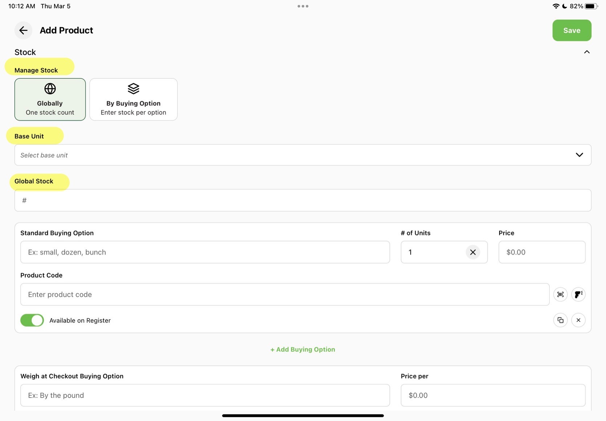Click the Weigh at Checkout name field
The height and width of the screenshot is (421, 606).
(x=205, y=395)
